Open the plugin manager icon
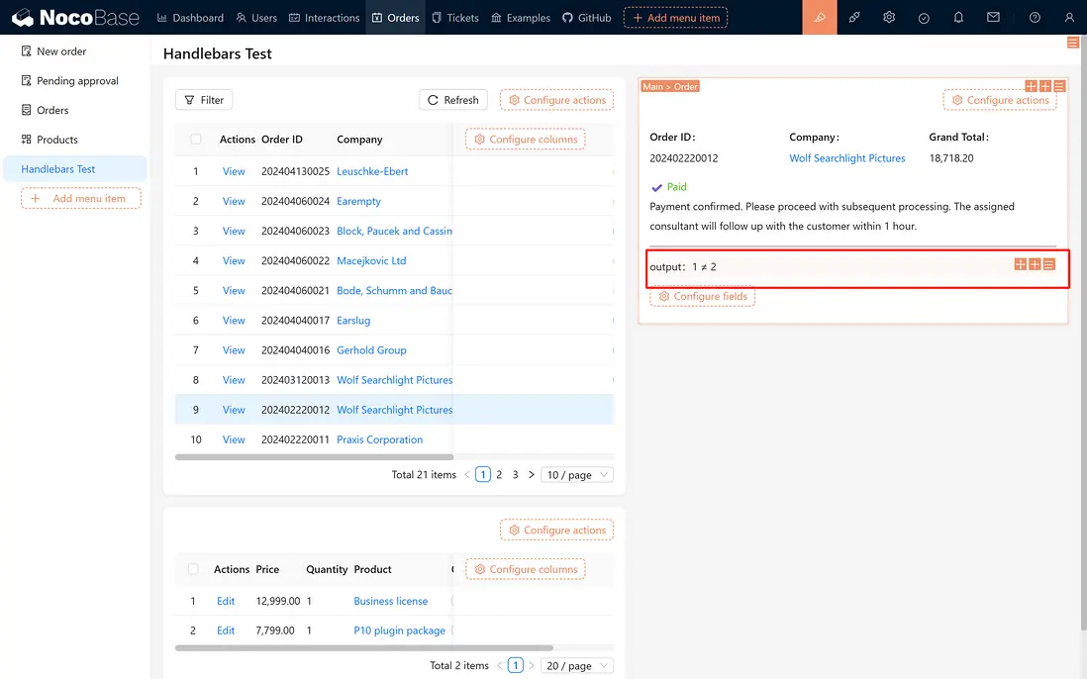The height and width of the screenshot is (679, 1087). point(854,18)
